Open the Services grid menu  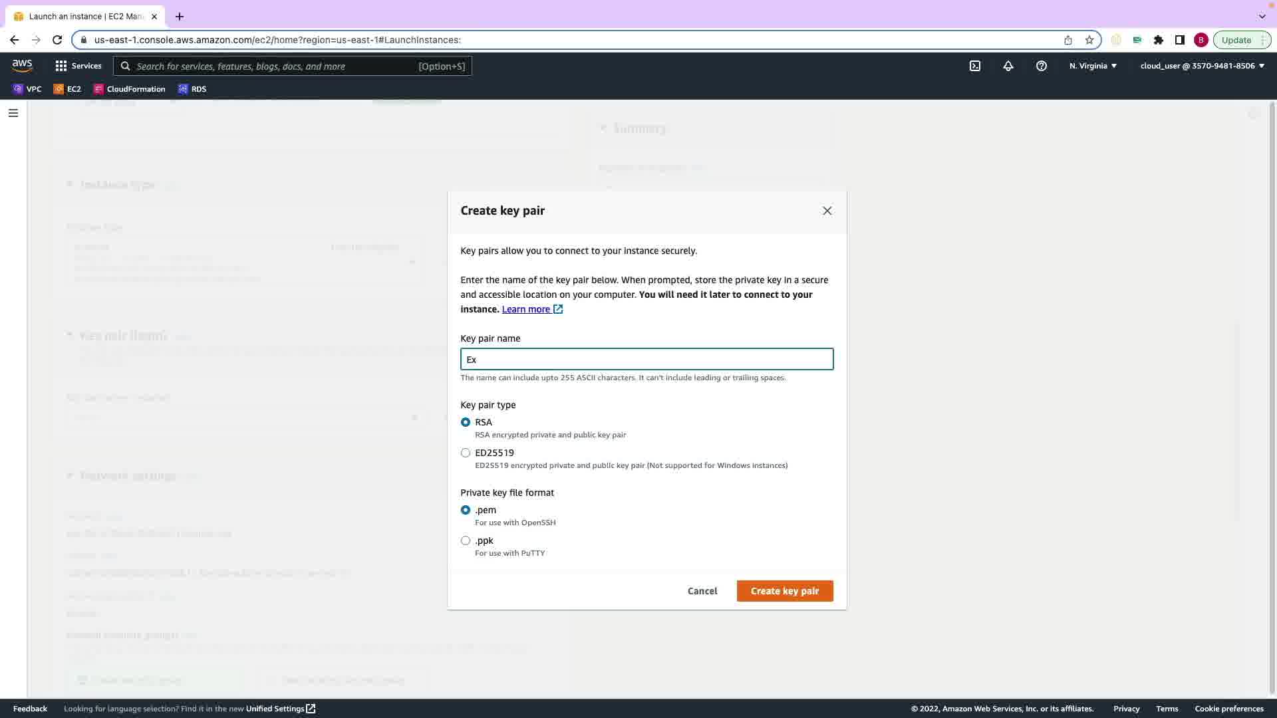tap(78, 66)
